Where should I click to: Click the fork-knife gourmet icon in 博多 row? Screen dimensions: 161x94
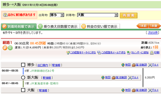point(150,65)
